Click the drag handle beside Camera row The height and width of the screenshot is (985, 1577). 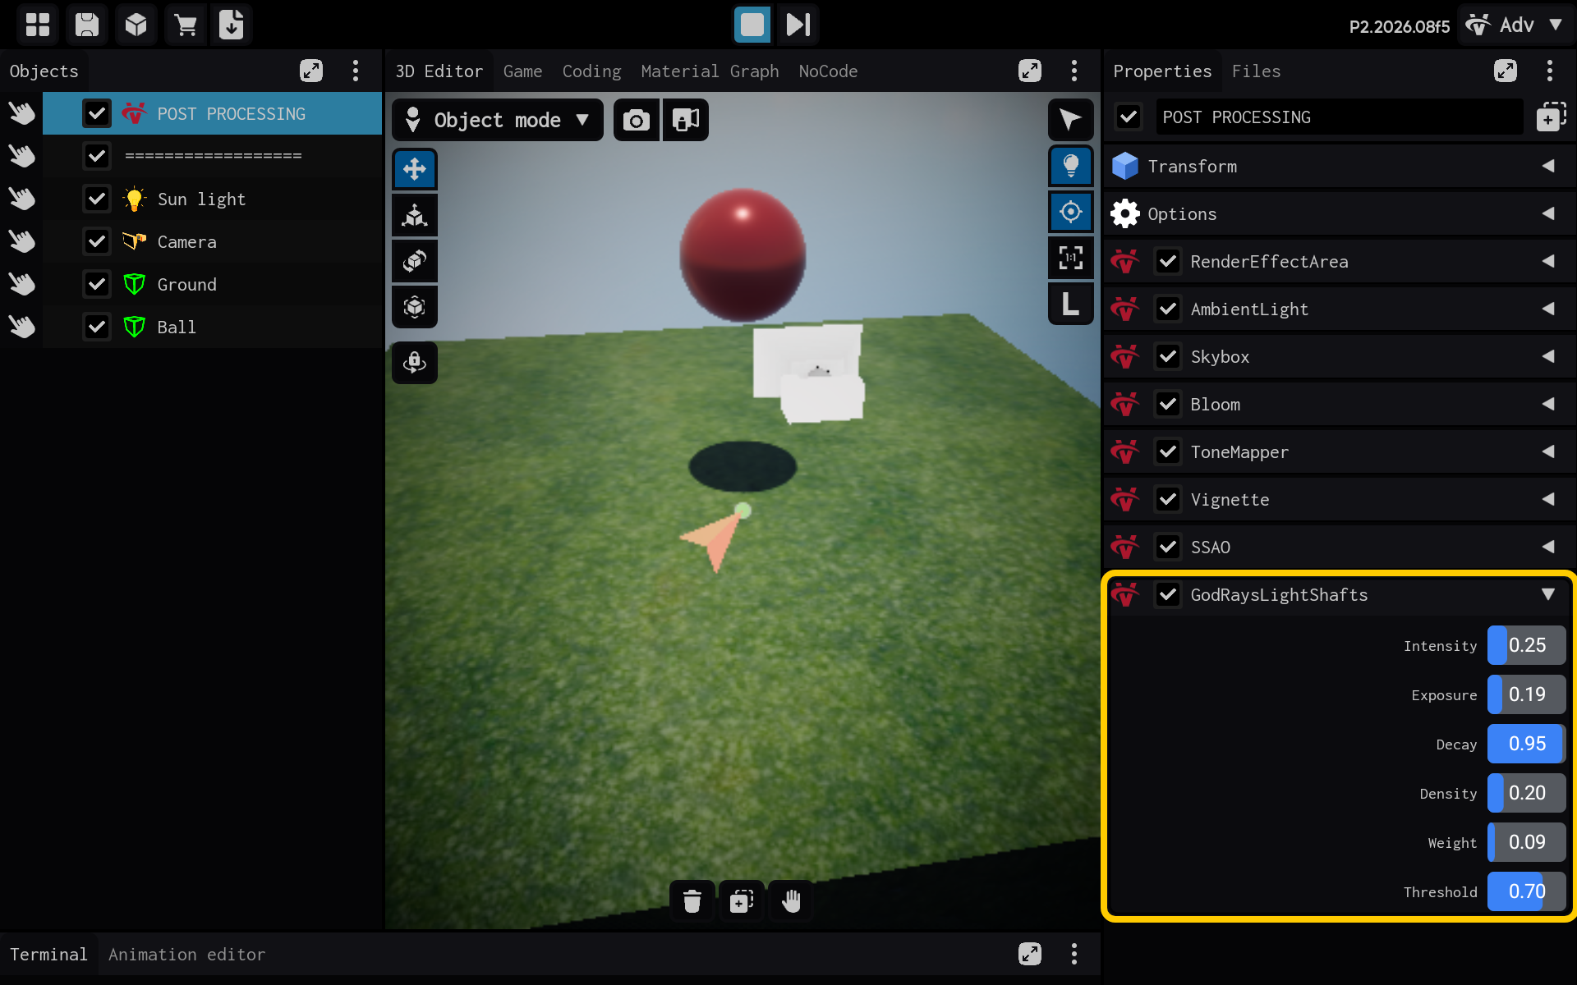[22, 241]
